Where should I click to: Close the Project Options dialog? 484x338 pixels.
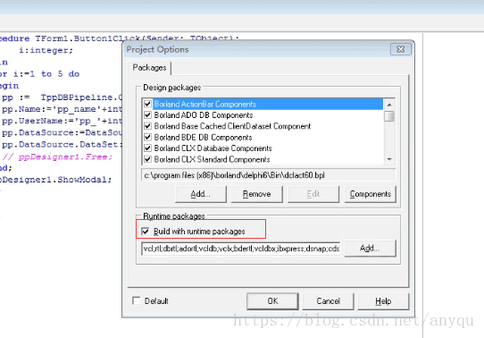[x=401, y=49]
